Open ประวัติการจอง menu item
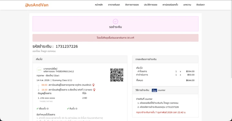 pos(150,5)
